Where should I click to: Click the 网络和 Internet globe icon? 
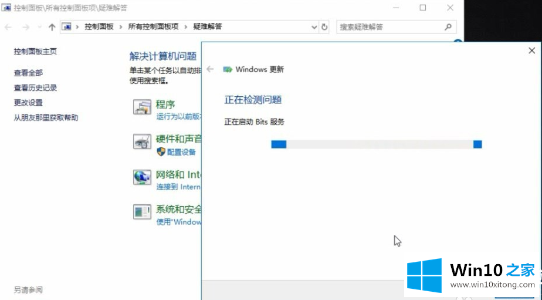click(x=142, y=177)
